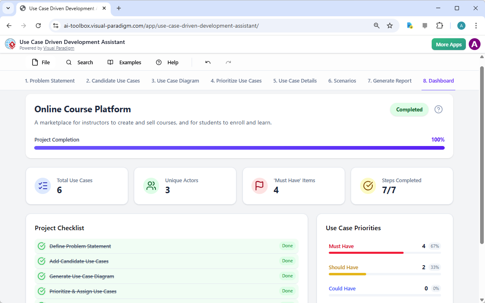485x303 pixels.
Task: Follow the Visual Paradigm link
Action: (59, 48)
